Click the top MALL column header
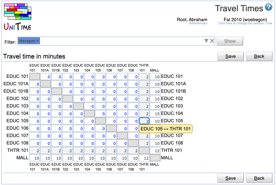 coord(154,70)
